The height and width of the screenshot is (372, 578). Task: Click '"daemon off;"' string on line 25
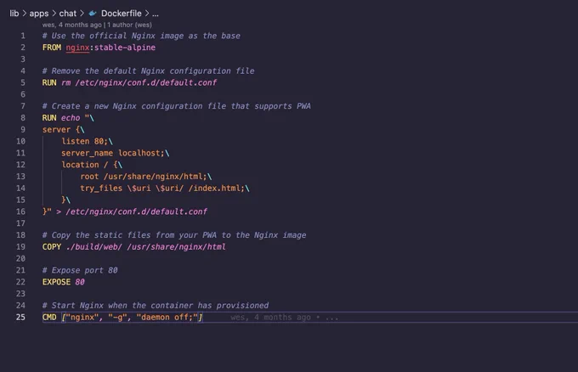click(167, 317)
